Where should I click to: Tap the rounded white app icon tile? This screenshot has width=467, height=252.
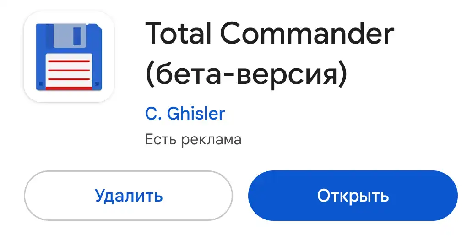[x=69, y=57]
